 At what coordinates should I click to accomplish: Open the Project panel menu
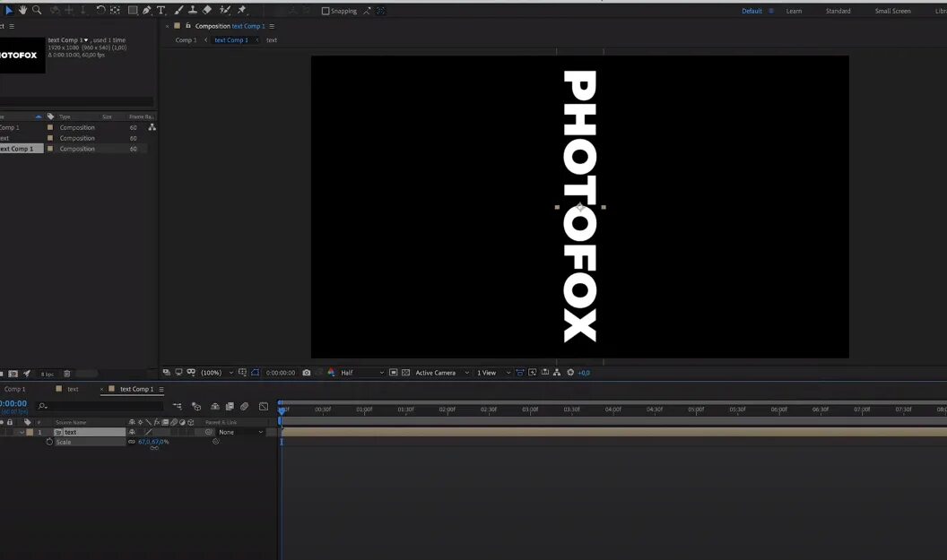click(x=12, y=26)
